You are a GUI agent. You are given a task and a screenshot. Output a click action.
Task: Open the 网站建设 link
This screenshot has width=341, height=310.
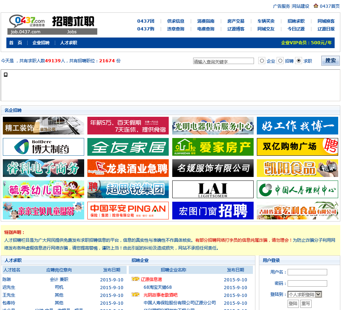301,6
